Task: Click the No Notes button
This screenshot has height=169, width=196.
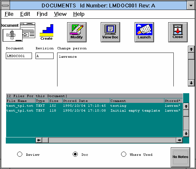Action: click(180, 157)
